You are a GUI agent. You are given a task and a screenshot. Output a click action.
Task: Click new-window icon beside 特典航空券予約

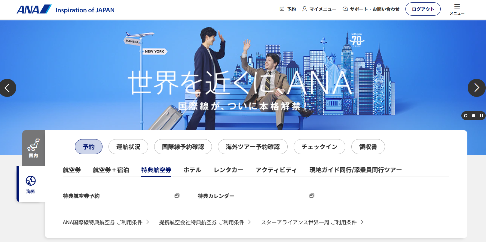177,196
